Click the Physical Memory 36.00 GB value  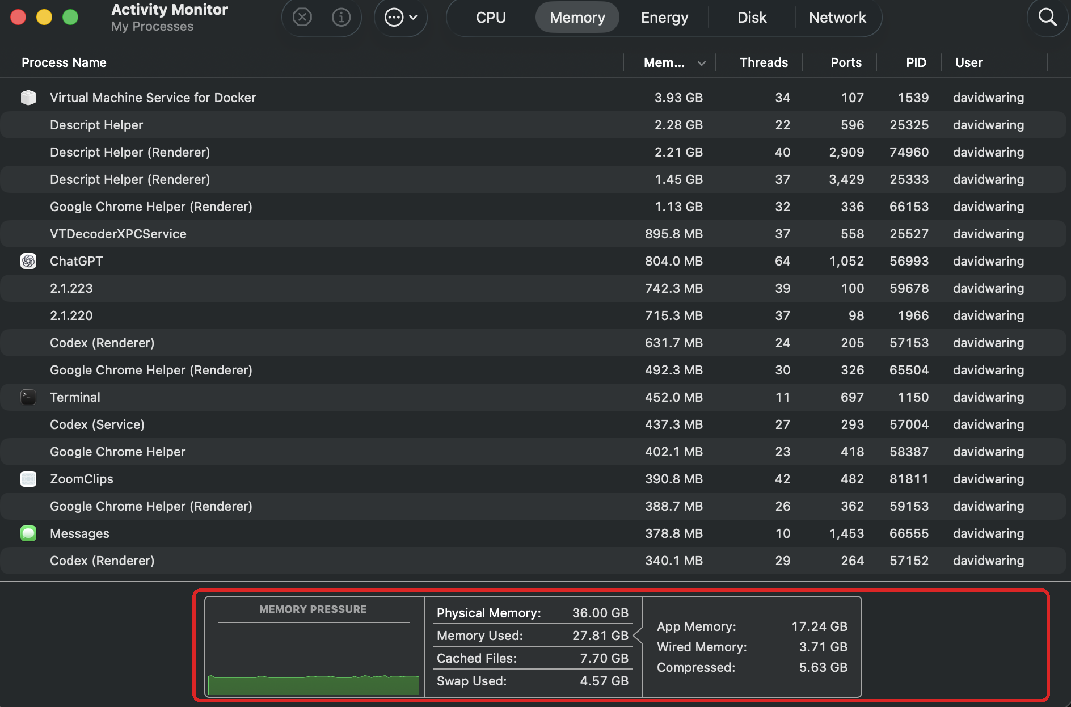[600, 613]
